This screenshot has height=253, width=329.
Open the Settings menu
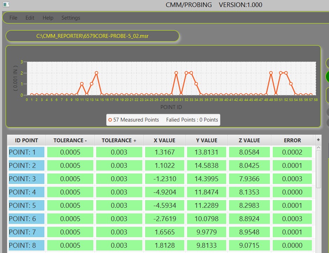coord(71,18)
